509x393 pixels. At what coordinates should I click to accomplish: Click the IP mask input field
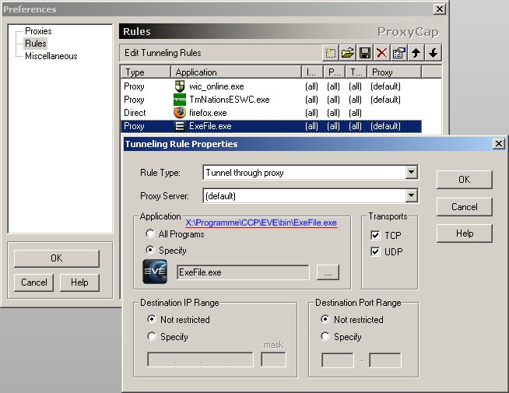(273, 360)
